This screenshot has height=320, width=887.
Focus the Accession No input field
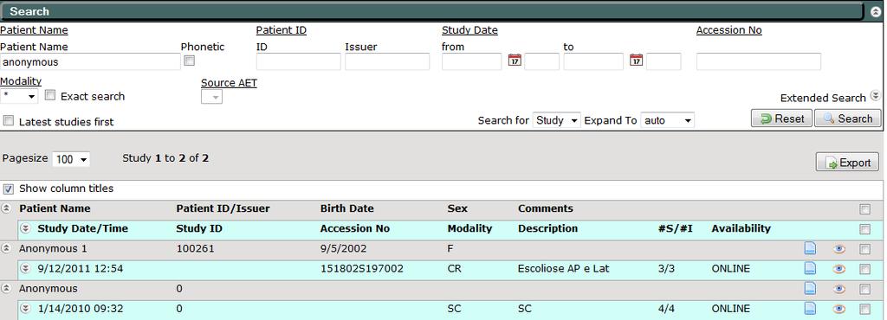[759, 61]
